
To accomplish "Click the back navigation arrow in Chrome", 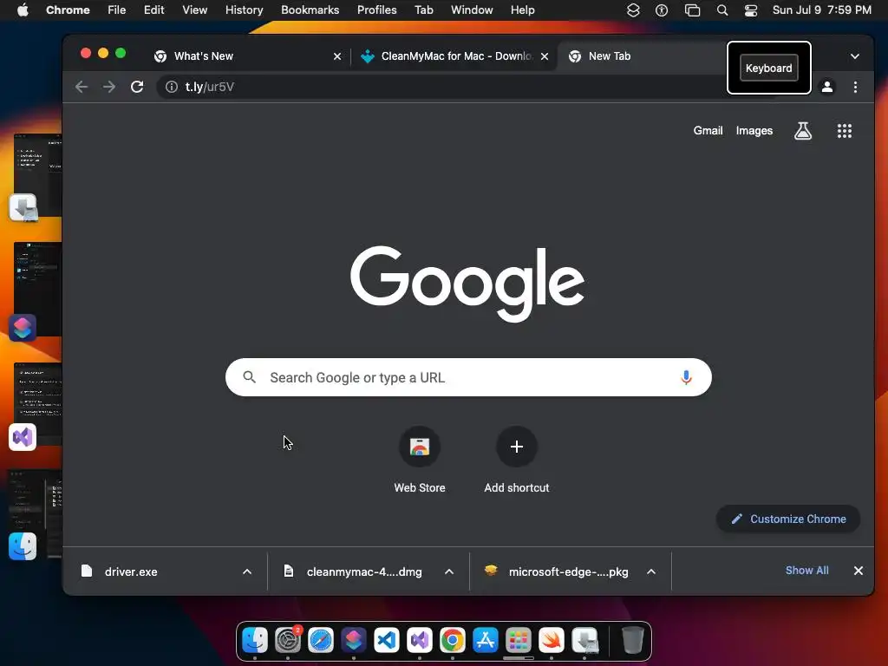I will tap(82, 87).
